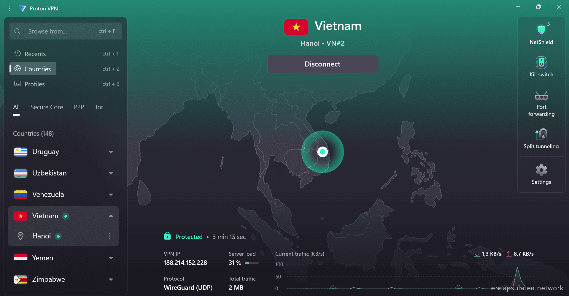Image resolution: width=569 pixels, height=296 pixels.
Task: Expand the Yemen server list
Action: tap(111, 258)
